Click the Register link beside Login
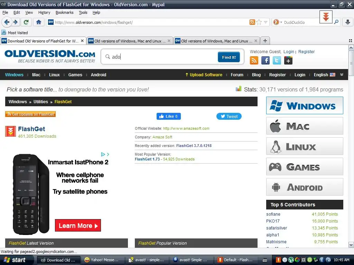This screenshot has width=354, height=265. (306, 52)
